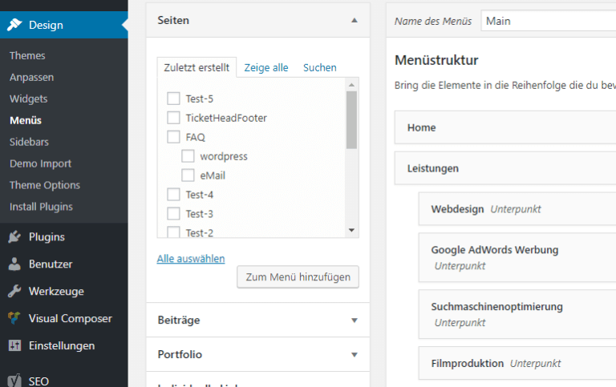This screenshot has height=387, width=616.
Task: Check the TicketHeadFooter checkbox
Action: tap(173, 118)
